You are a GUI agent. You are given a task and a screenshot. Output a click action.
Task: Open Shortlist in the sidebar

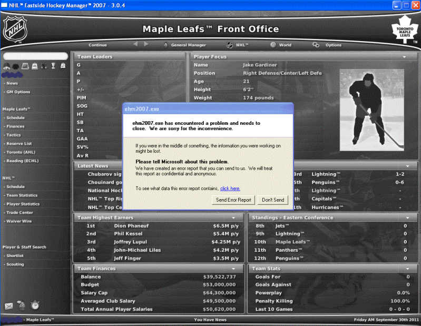point(15,256)
